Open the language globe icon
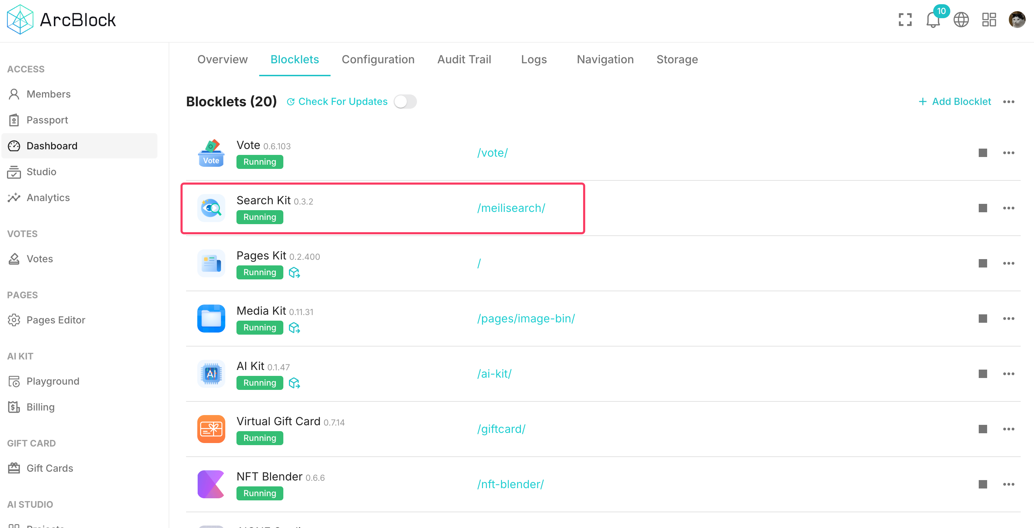Screen dimensions: 1034x528 (x=961, y=20)
